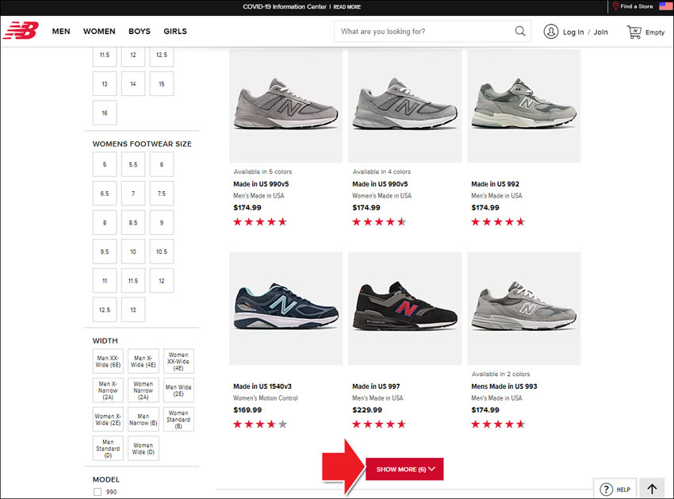This screenshot has height=499, width=674.
Task: Select women's footwear size 5
Action: coord(105,164)
